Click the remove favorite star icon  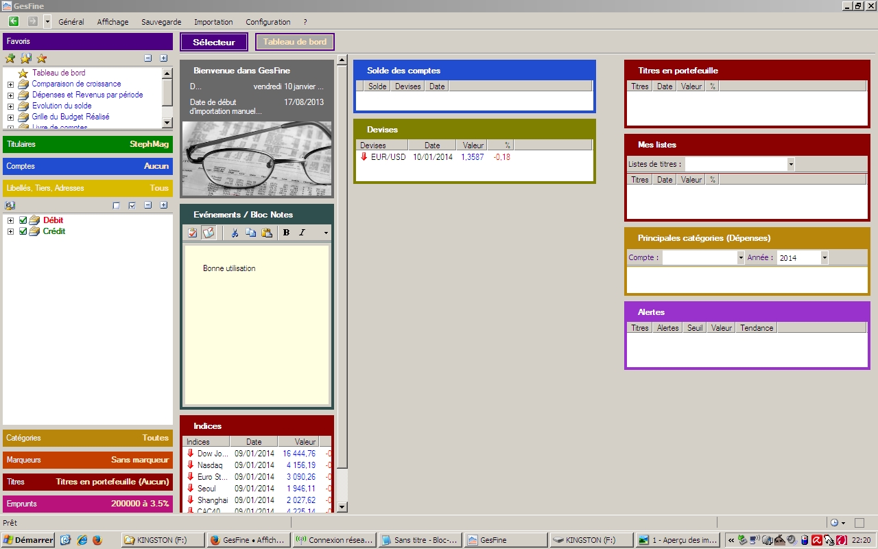42,58
